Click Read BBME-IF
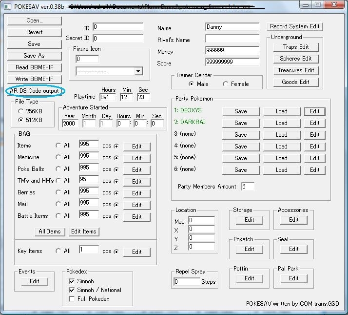The height and width of the screenshot is (315, 348). coord(35,67)
